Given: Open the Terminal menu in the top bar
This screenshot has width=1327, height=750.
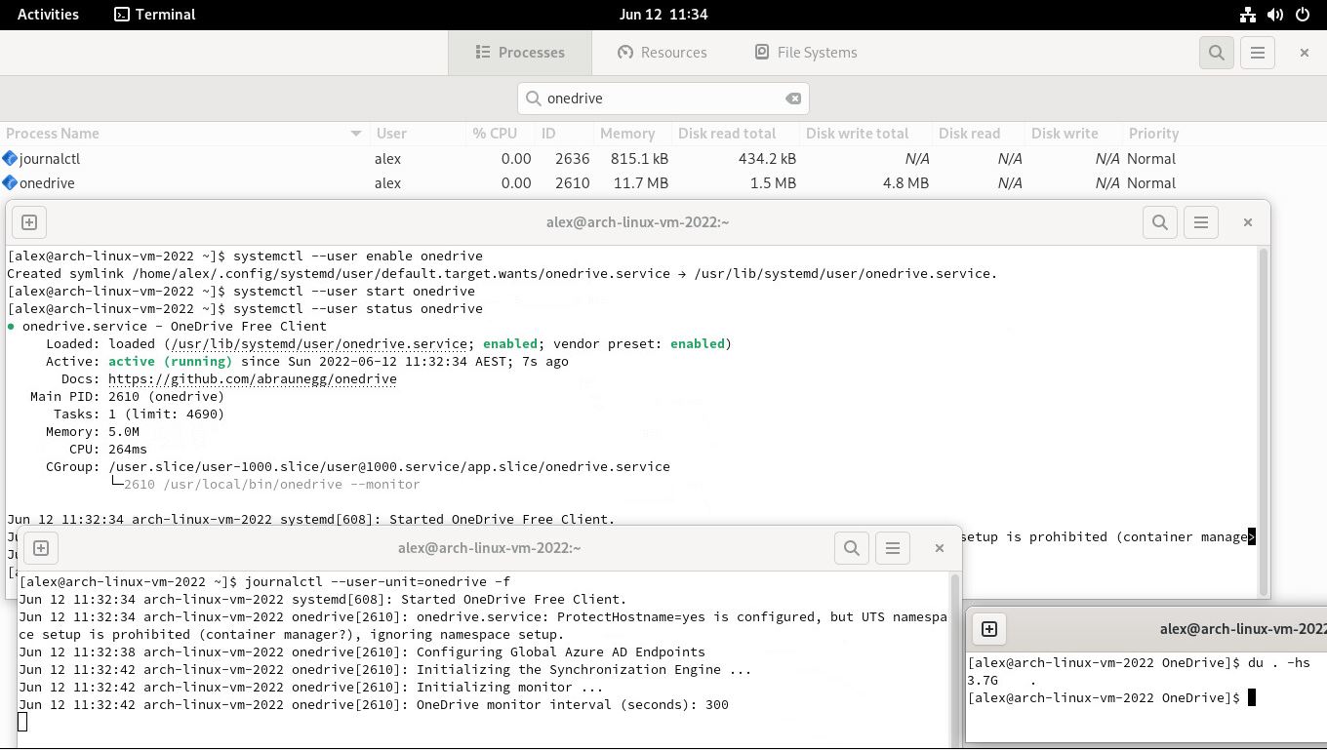Looking at the screenshot, I should click(154, 14).
